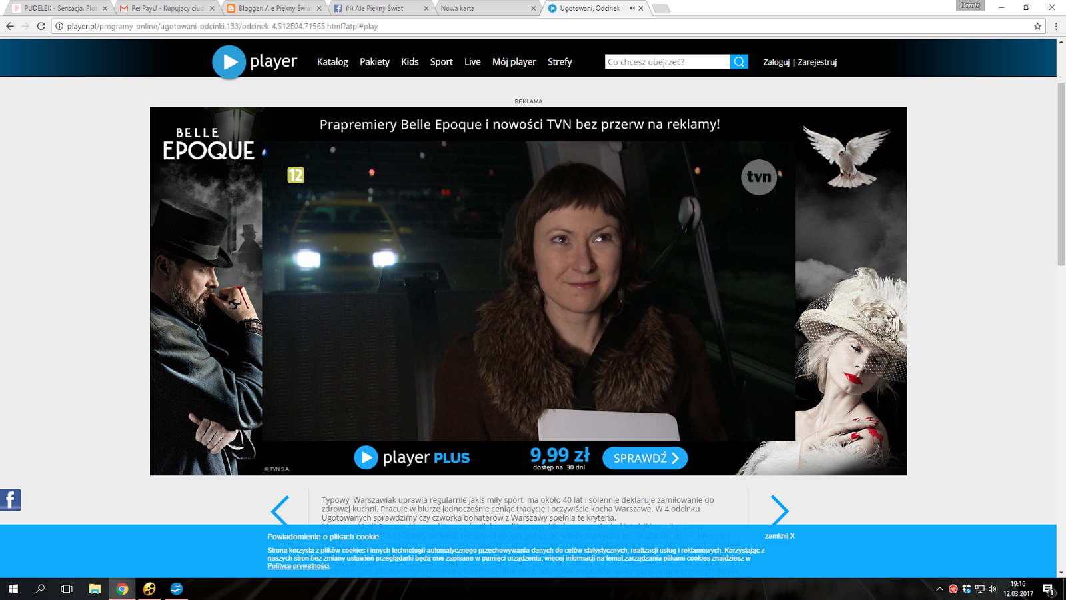Open the Action Center notifications icon
This screenshot has height=600, width=1066.
click(1049, 589)
